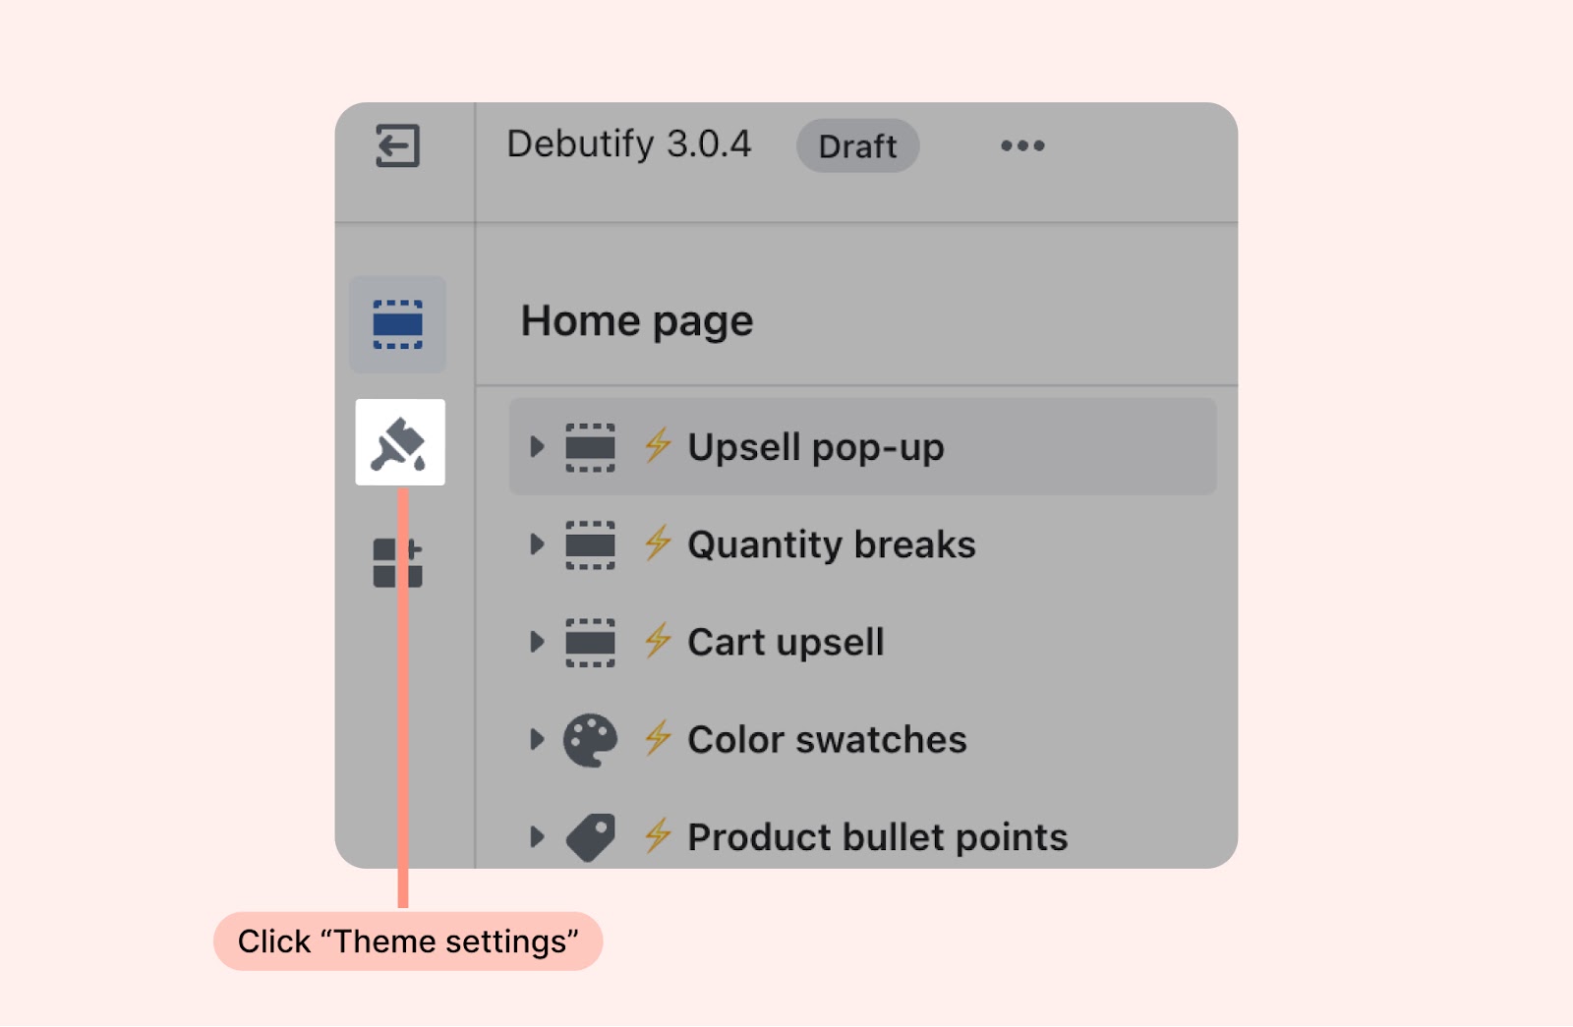This screenshot has height=1027, width=1573.
Task: Expand the Product bullet points arrow
Action: tap(537, 836)
